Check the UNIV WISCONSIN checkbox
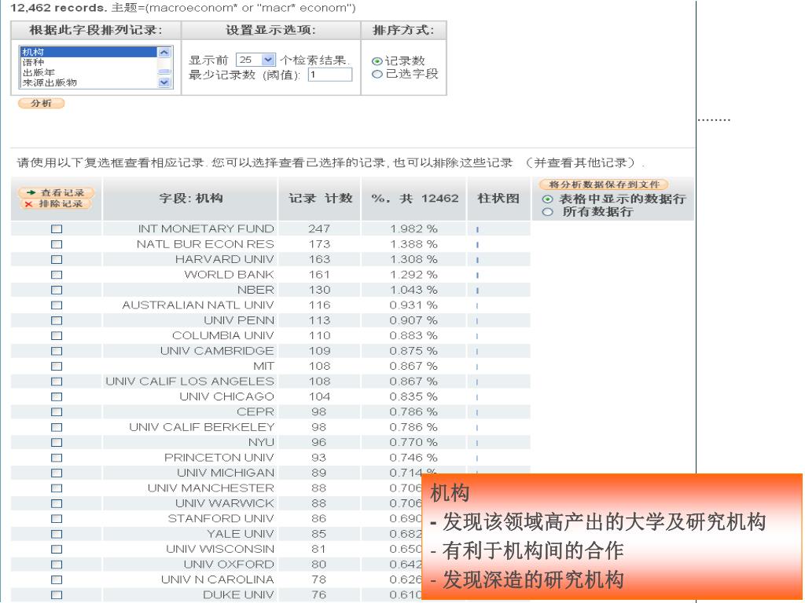The image size is (805, 603). [x=57, y=549]
